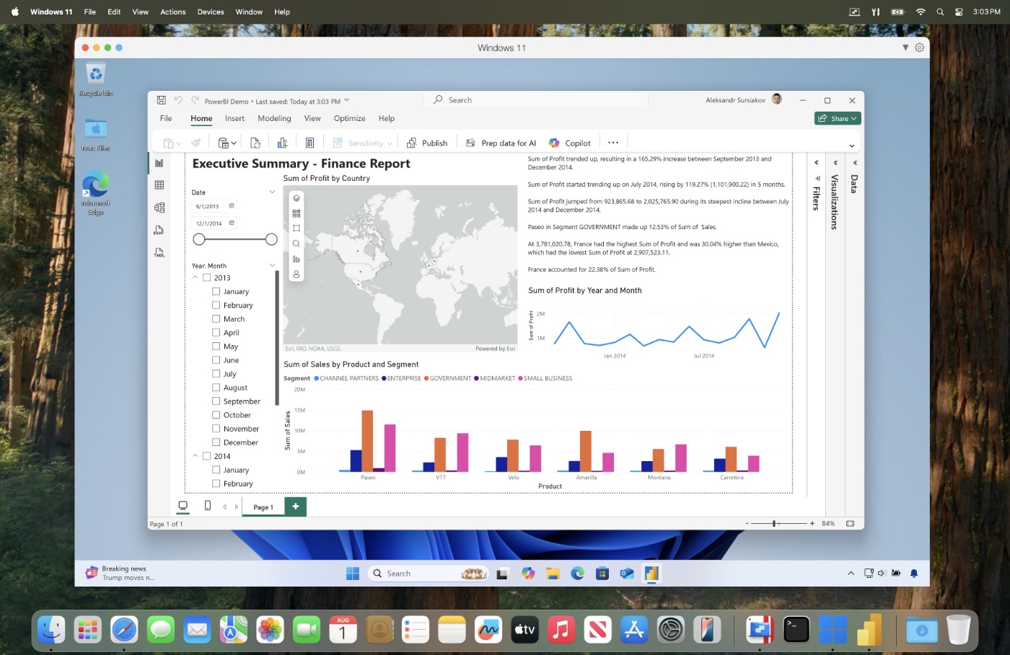Open the TMDL view icon

pos(159,252)
